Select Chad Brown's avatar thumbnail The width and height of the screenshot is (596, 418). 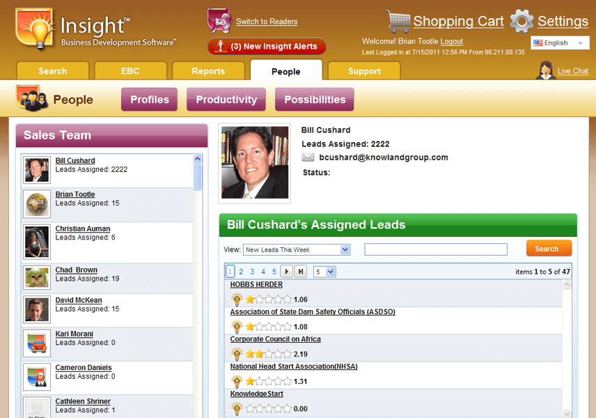point(37,277)
